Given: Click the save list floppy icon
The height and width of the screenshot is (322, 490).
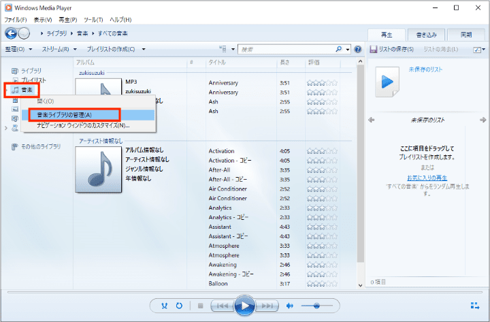Looking at the screenshot, I should pyautogui.click(x=374, y=49).
